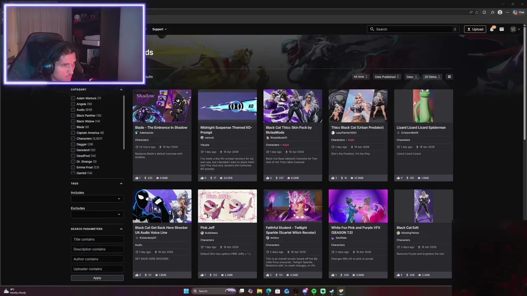The height and width of the screenshot is (296, 527).
Task: Check the Audio category
Action: pyautogui.click(x=73, y=110)
